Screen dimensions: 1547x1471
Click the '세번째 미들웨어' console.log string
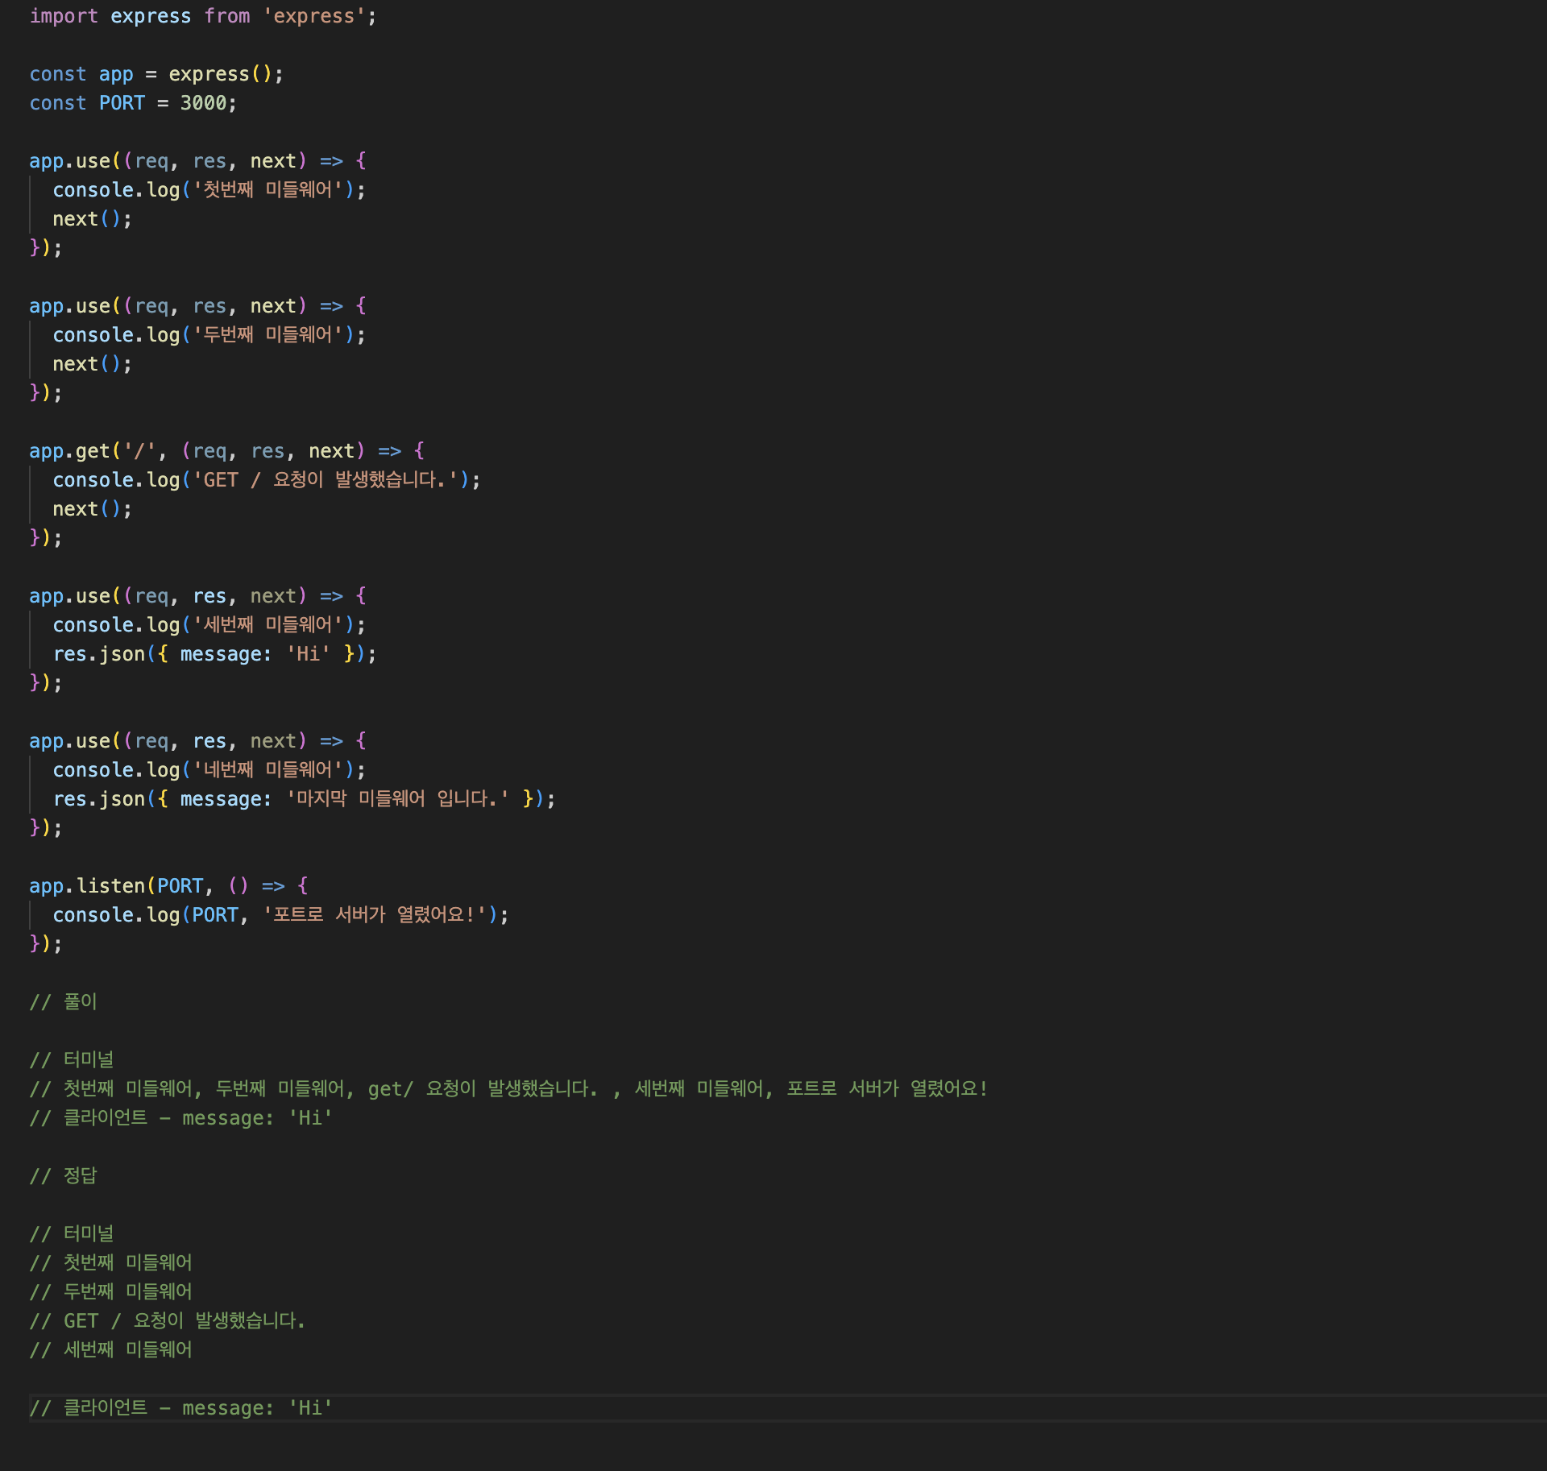(268, 625)
